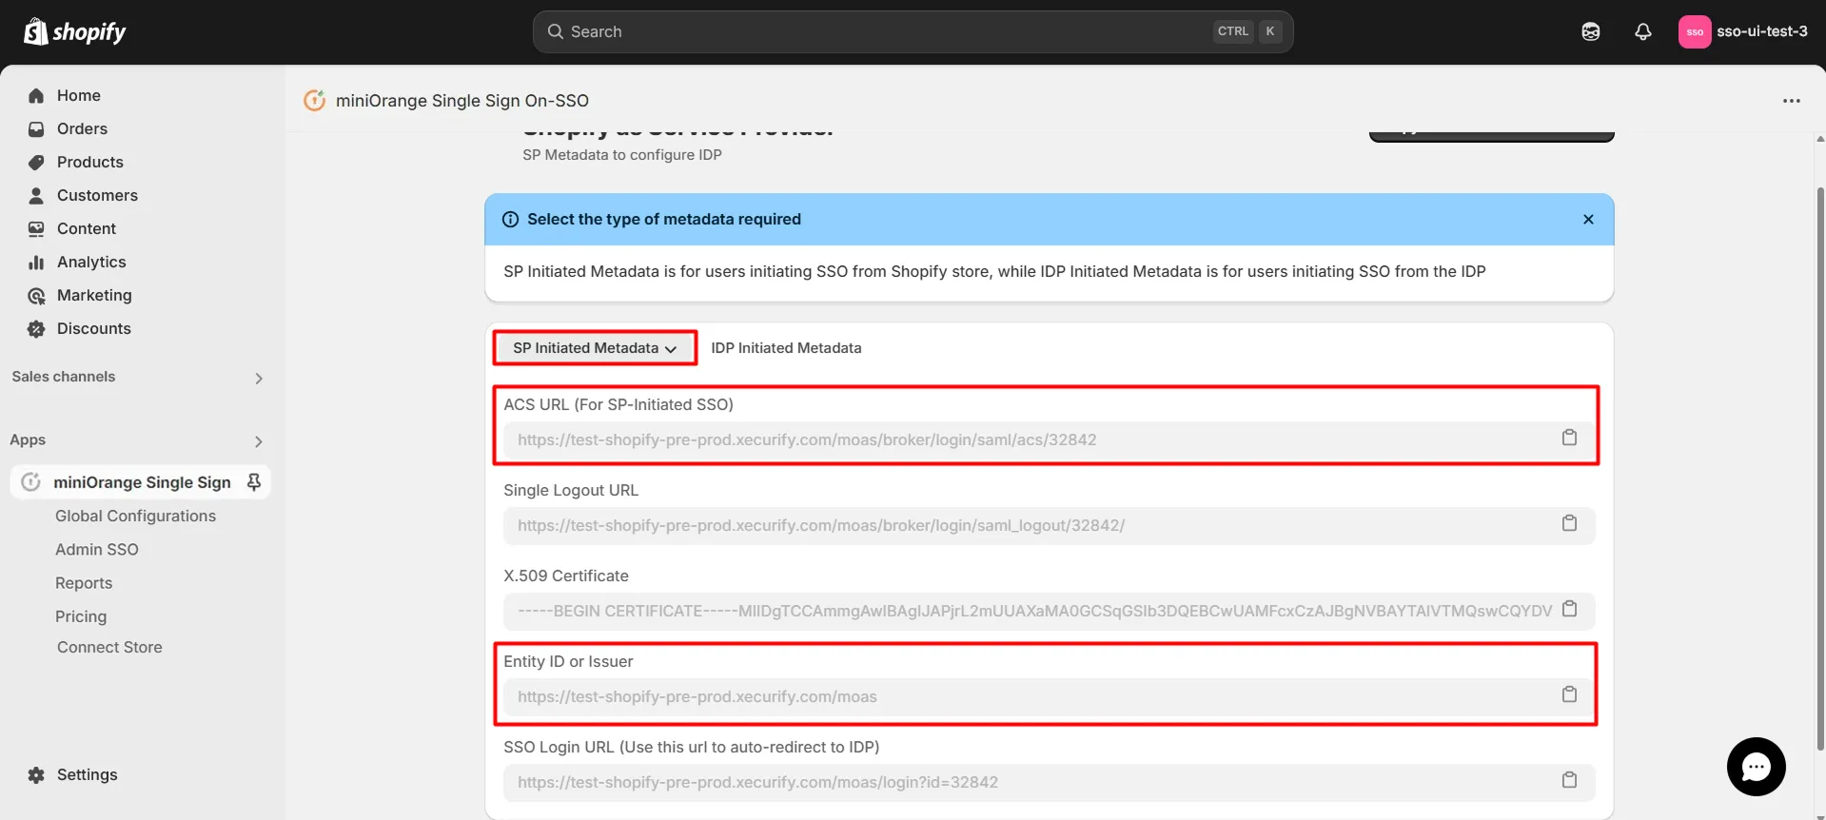
Task: Click the Analytics bar chart icon
Action: pyautogui.click(x=36, y=262)
